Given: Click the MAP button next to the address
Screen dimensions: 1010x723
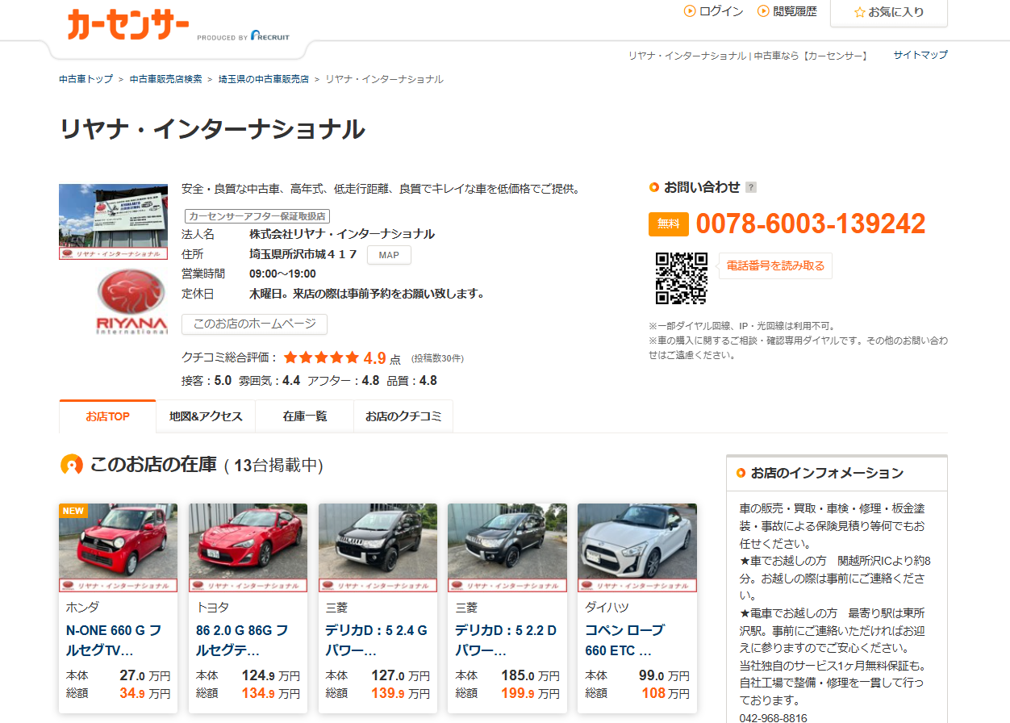Looking at the screenshot, I should tap(389, 255).
